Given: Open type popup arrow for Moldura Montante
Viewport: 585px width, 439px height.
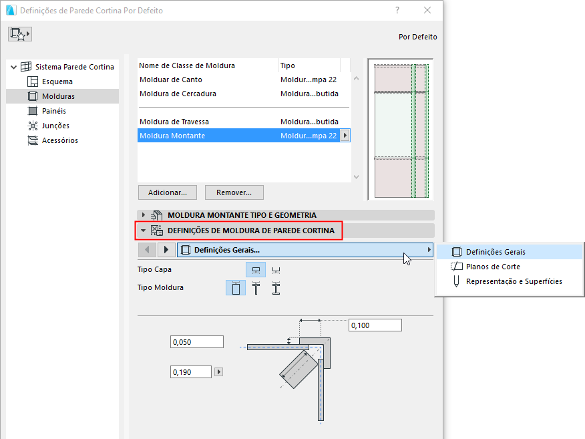Looking at the screenshot, I should (x=345, y=136).
